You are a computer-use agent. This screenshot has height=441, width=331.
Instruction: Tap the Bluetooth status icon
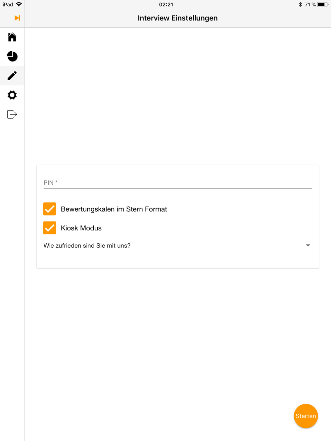point(300,5)
